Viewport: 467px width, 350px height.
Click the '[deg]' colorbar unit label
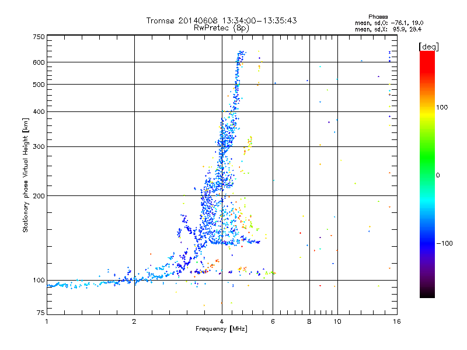click(428, 47)
